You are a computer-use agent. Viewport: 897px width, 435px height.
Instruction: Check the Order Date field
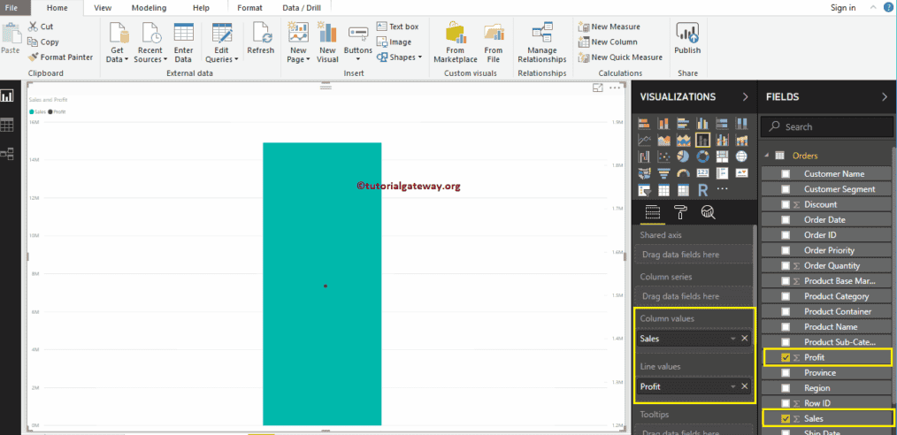(x=786, y=219)
